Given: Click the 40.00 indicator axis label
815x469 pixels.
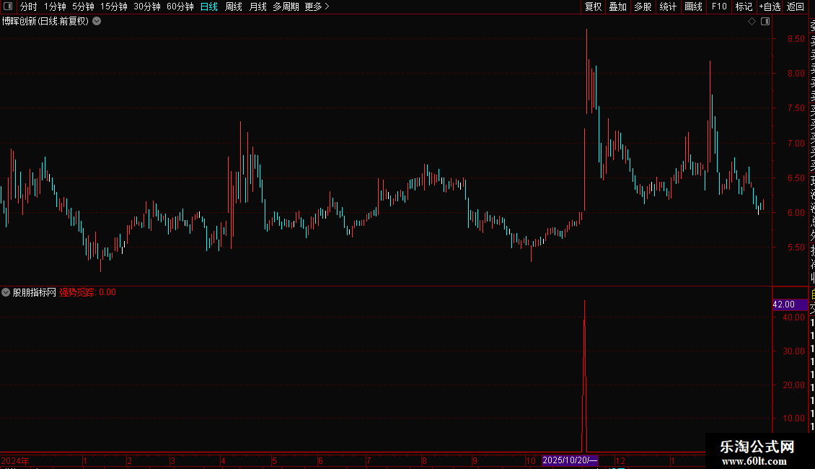Looking at the screenshot, I should coord(793,317).
